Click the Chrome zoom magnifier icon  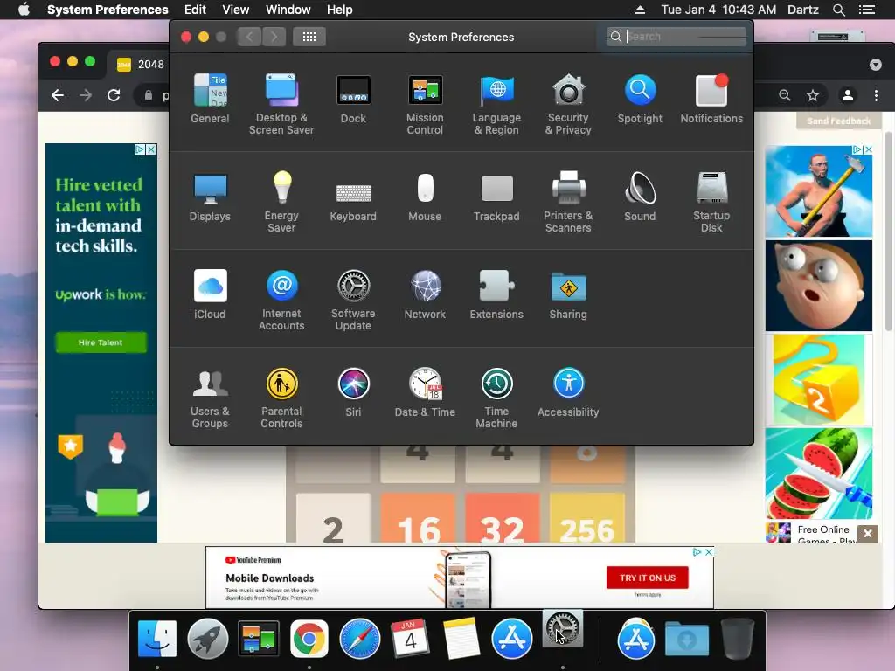[785, 95]
